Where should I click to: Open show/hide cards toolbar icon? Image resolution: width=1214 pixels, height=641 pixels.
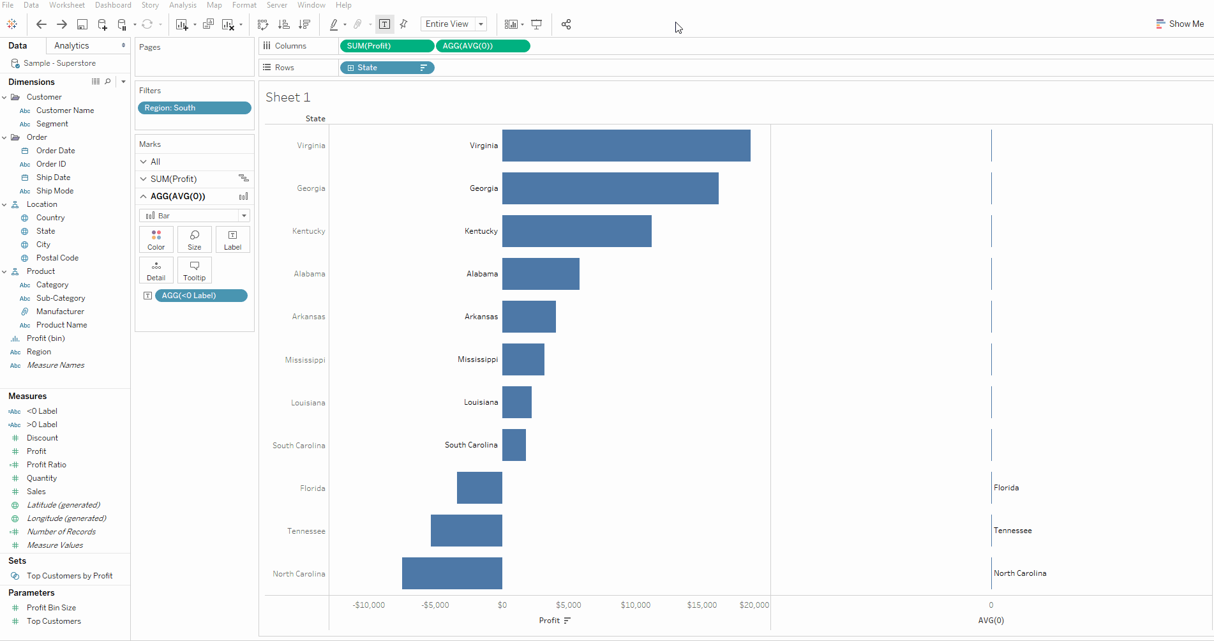coord(511,24)
